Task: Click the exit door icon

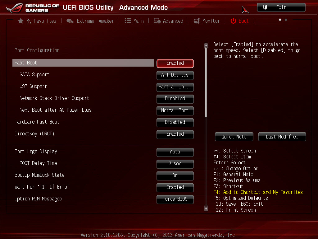Action: (x=265, y=7)
